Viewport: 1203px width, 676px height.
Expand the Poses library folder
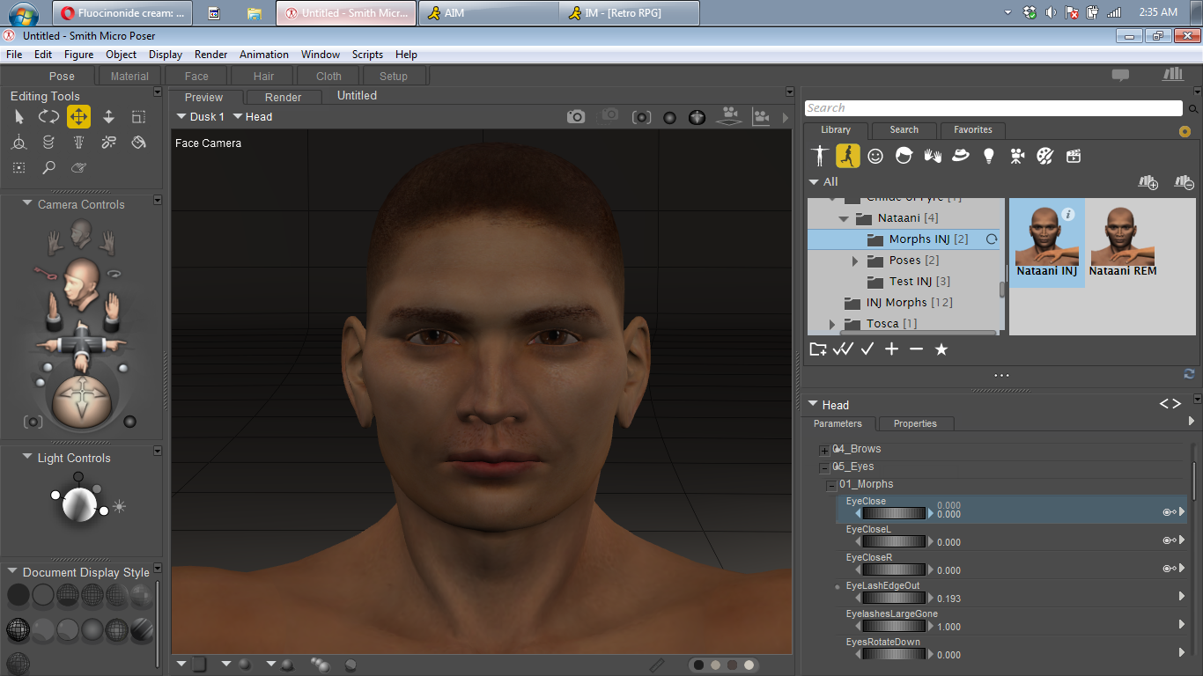(x=855, y=261)
